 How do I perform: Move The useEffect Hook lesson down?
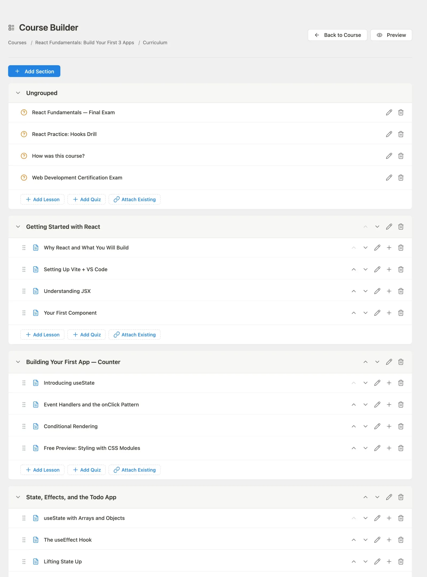pyautogui.click(x=365, y=540)
